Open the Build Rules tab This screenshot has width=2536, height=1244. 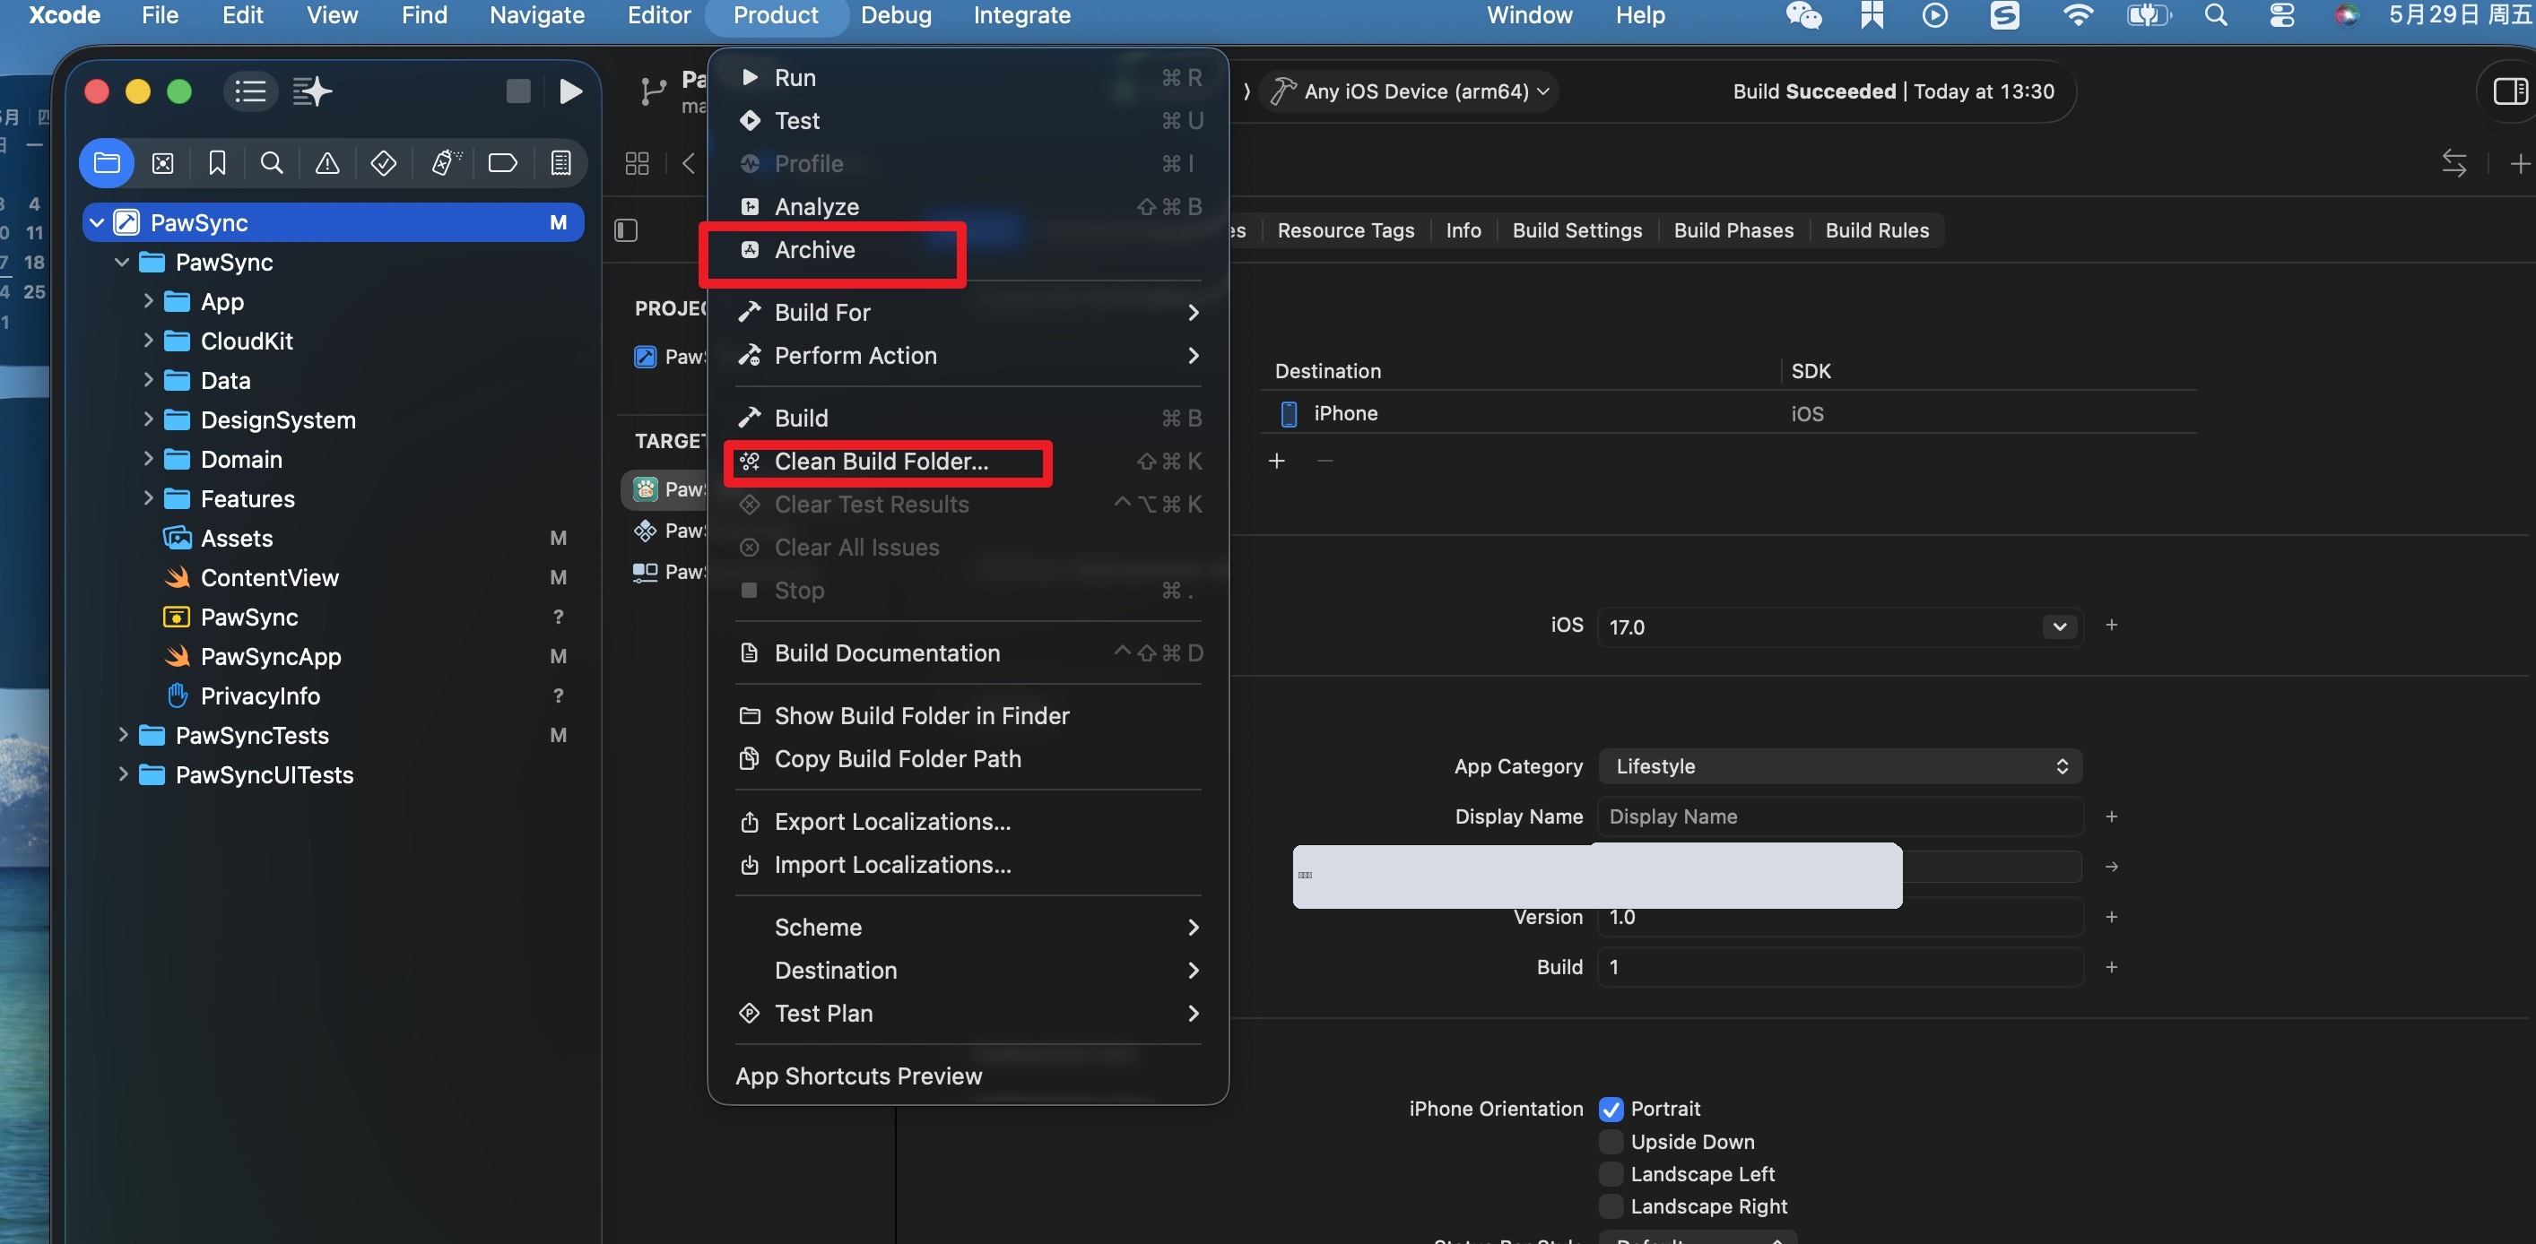pyautogui.click(x=1876, y=230)
